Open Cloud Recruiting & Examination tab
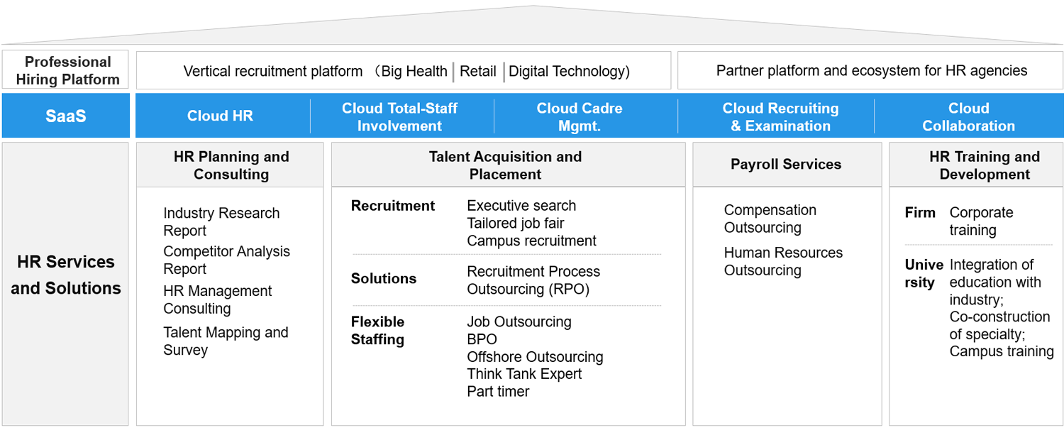1064x435 pixels. pos(780,117)
